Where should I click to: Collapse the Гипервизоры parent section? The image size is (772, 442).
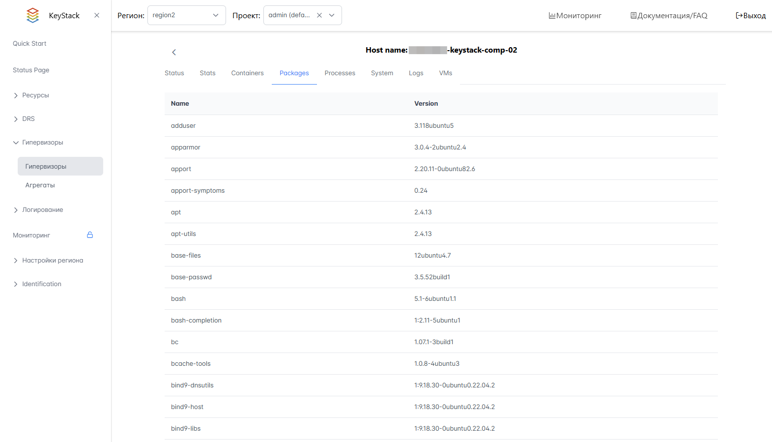42,143
